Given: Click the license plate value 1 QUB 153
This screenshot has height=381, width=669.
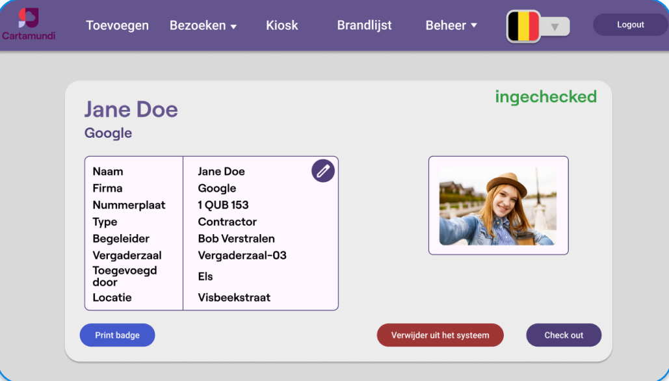Looking at the screenshot, I should pos(223,205).
